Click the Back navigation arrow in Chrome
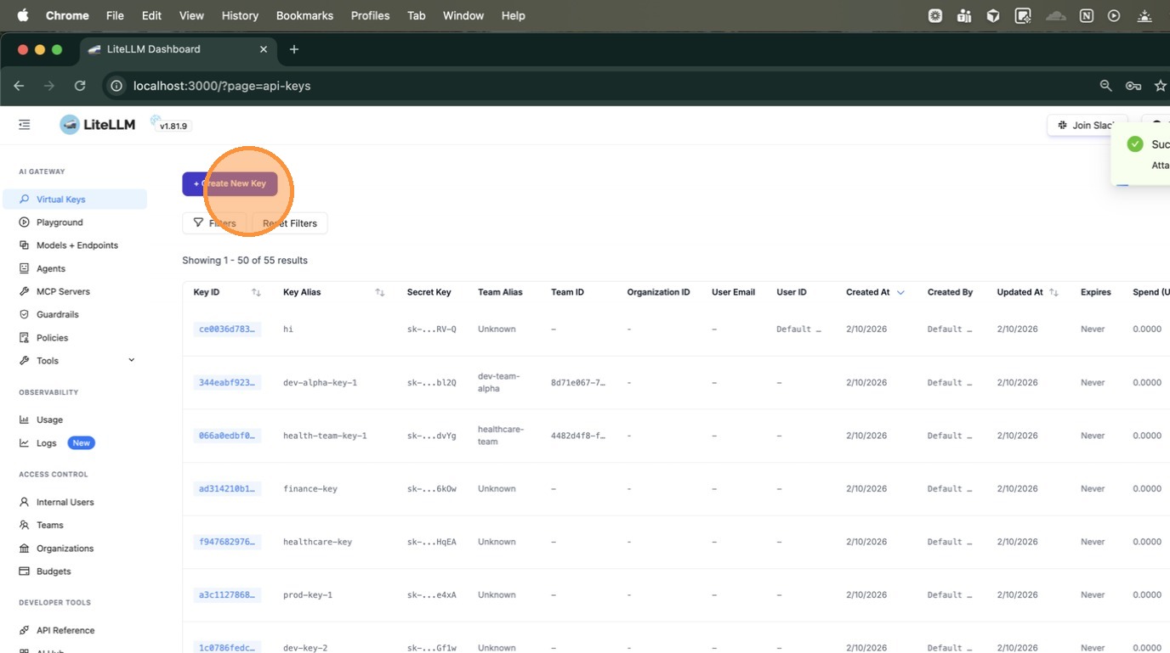 (x=19, y=86)
